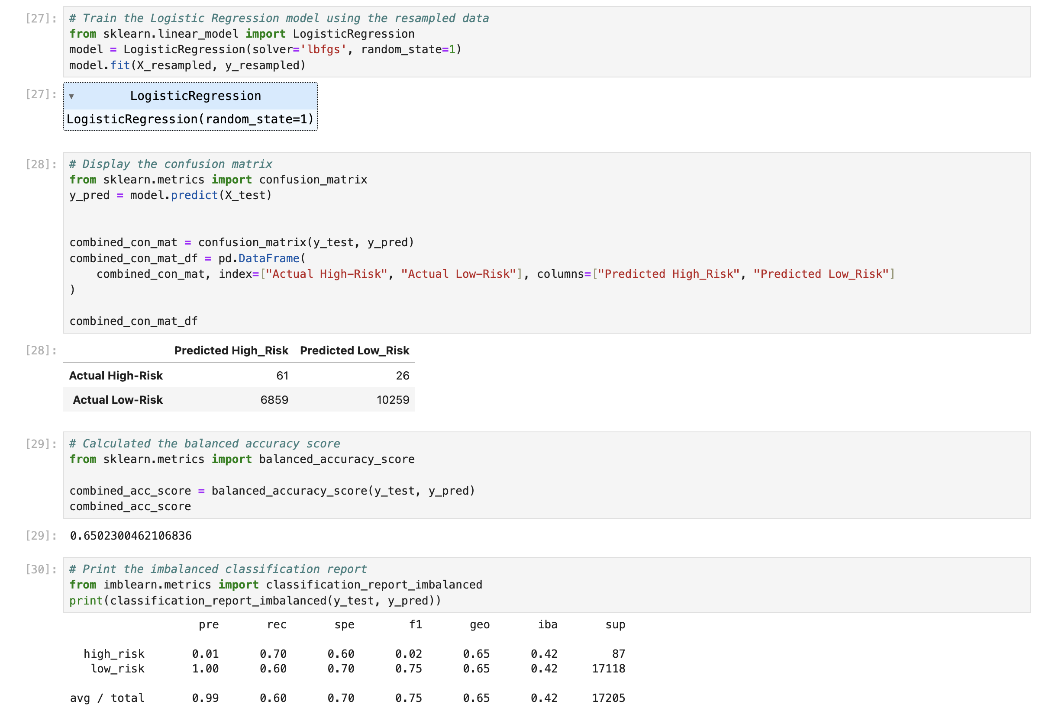The image size is (1039, 727).
Task: Click the LogisticRegression estimator header label
Action: (x=195, y=96)
